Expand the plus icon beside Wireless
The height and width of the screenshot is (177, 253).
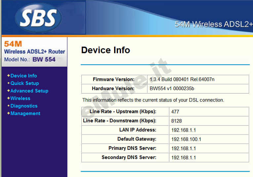click(9, 98)
